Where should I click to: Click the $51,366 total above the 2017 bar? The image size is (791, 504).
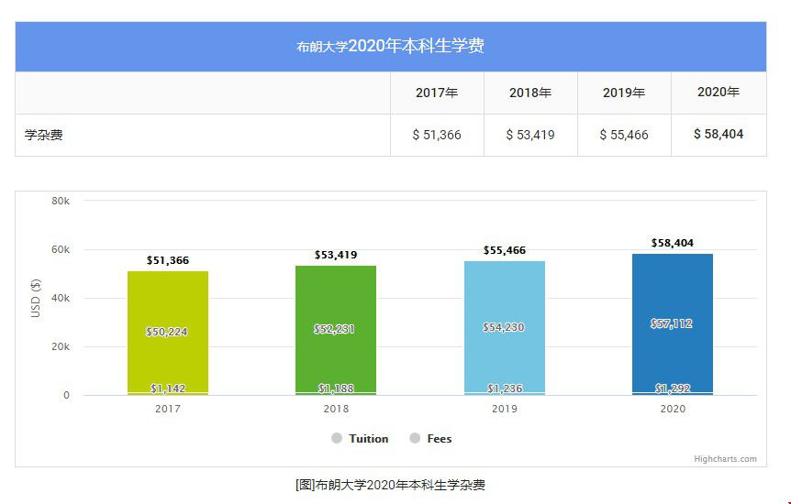[x=168, y=260]
